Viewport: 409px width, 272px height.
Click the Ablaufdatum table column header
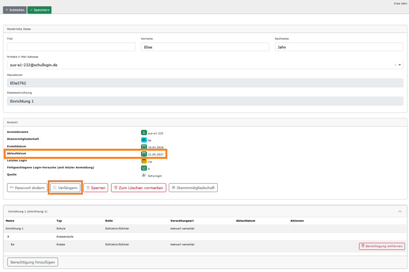coord(246,221)
